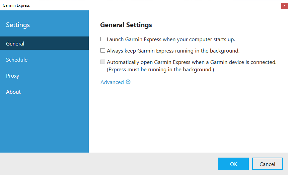Screen dimensions: 288x175
Task: Go to the About tab
Action: tap(44, 92)
